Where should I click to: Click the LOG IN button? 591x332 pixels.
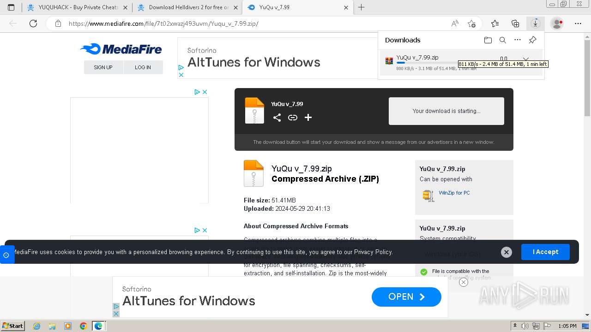(143, 67)
